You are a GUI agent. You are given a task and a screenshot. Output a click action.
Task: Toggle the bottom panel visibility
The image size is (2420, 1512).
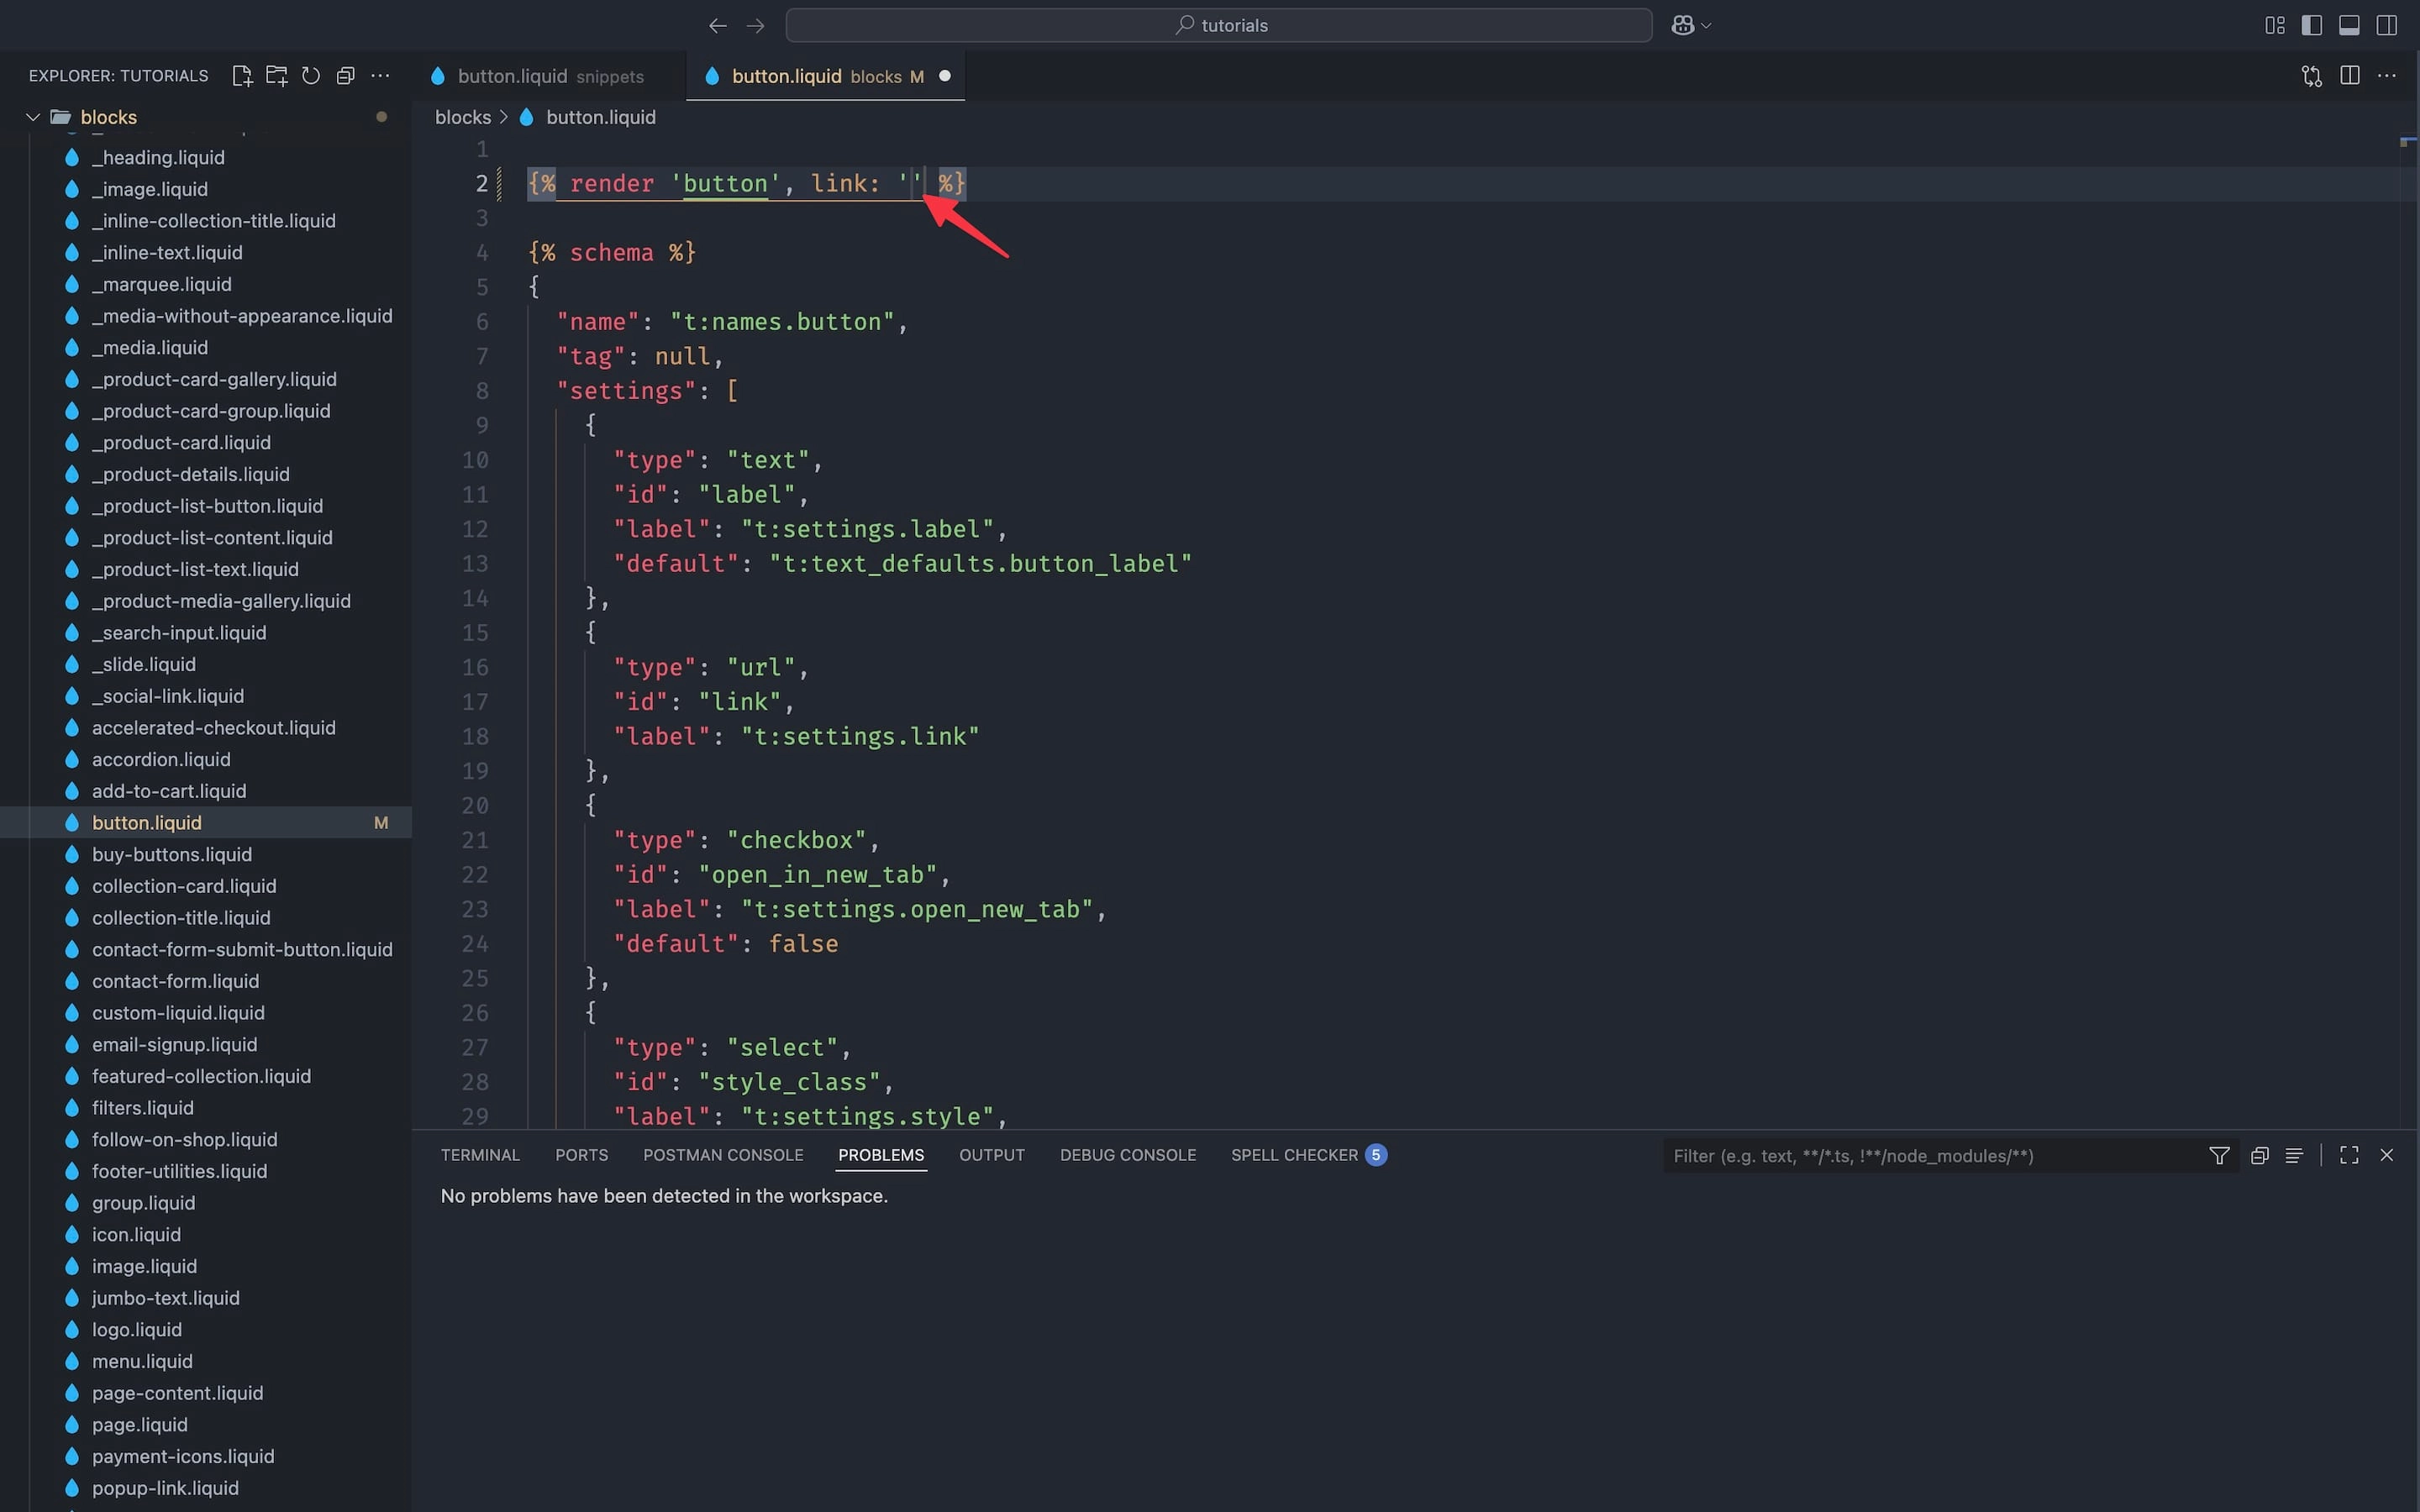point(2350,26)
